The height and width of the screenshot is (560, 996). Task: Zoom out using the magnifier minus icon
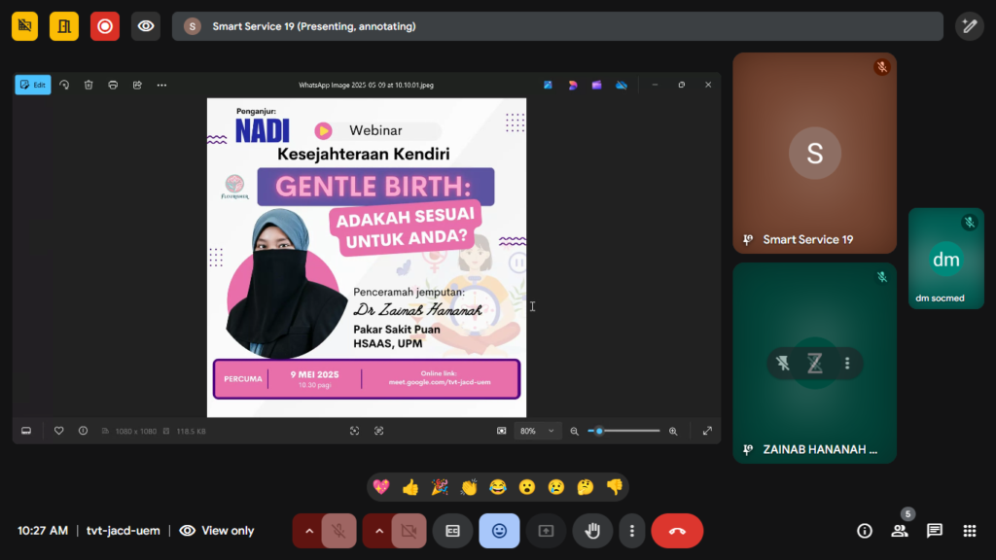[574, 431]
